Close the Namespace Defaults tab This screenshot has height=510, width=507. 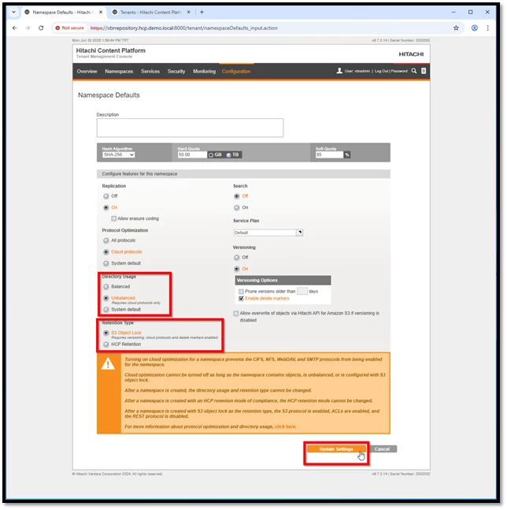coord(101,12)
